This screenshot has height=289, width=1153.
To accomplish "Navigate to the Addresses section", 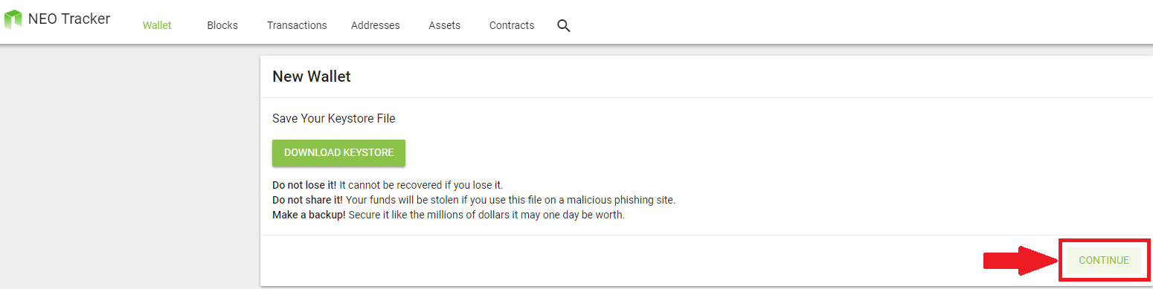I will tap(376, 25).
